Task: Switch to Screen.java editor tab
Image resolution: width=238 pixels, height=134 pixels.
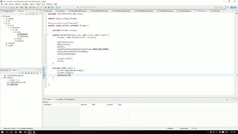Action: [216, 11]
